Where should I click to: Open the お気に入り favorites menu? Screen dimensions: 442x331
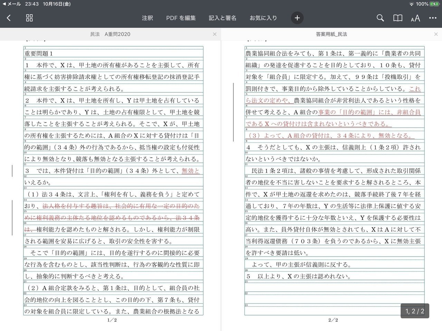coord(263,18)
